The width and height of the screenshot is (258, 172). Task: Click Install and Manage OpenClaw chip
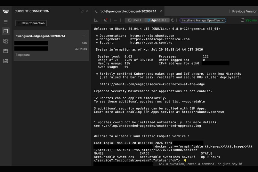coord(201,20)
